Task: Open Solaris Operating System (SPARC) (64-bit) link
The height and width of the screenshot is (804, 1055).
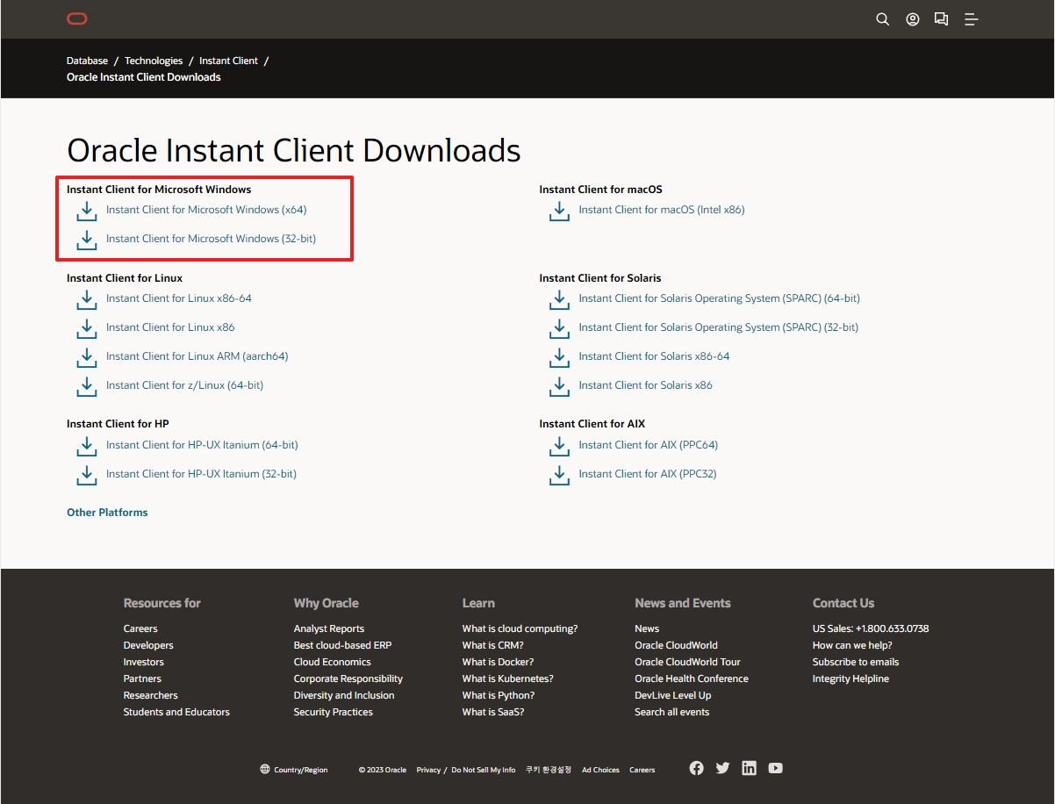Action: coord(720,298)
